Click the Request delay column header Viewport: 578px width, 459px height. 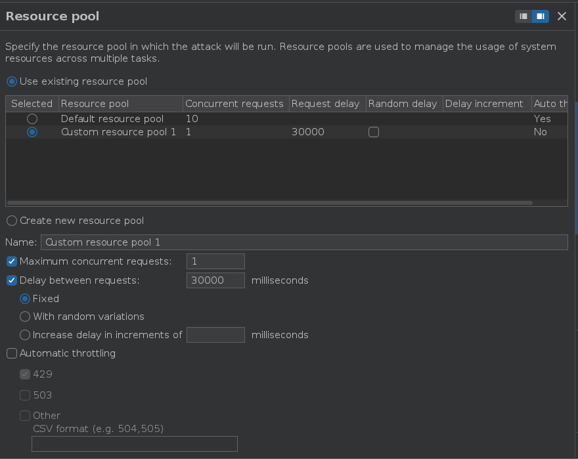[x=326, y=104]
